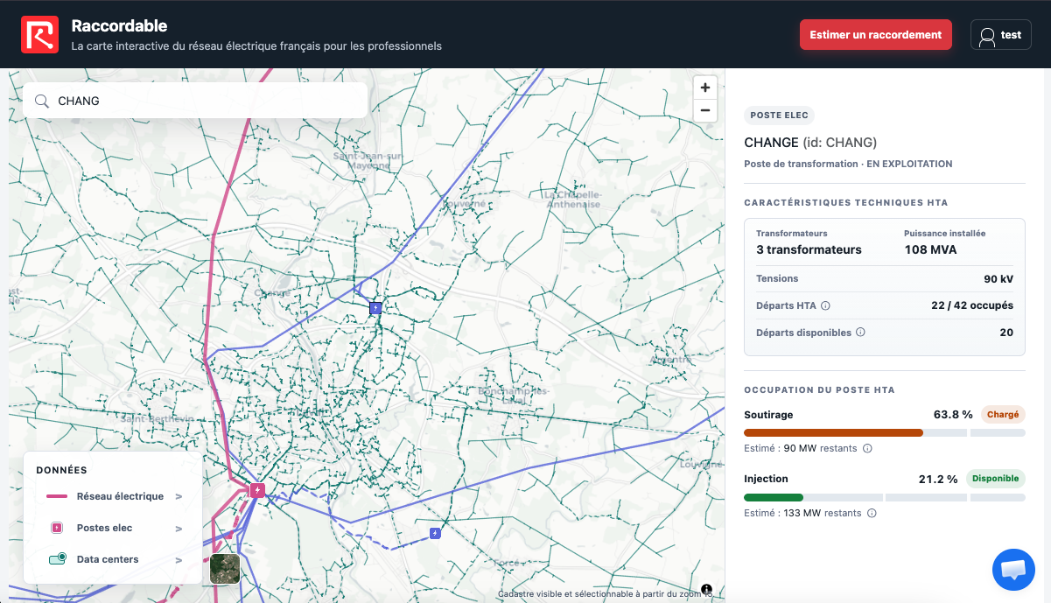The image size is (1051, 603).
Task: Click the "90 kV" tension value
Action: point(998,279)
